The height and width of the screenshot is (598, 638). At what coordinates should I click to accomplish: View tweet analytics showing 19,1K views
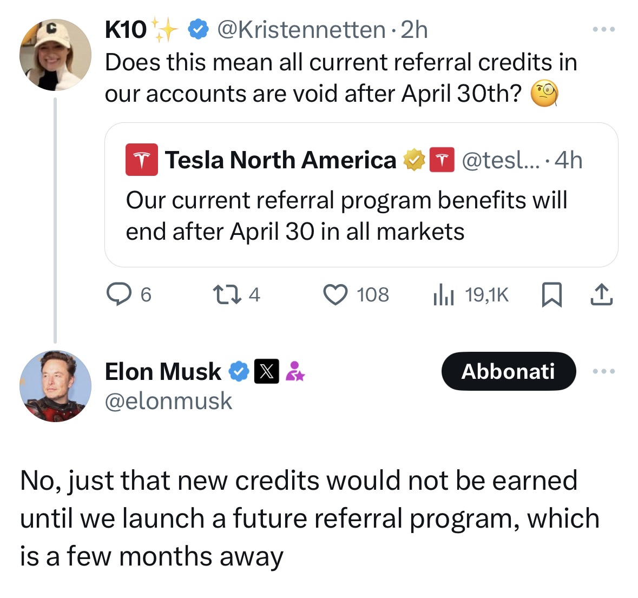pyautogui.click(x=471, y=294)
